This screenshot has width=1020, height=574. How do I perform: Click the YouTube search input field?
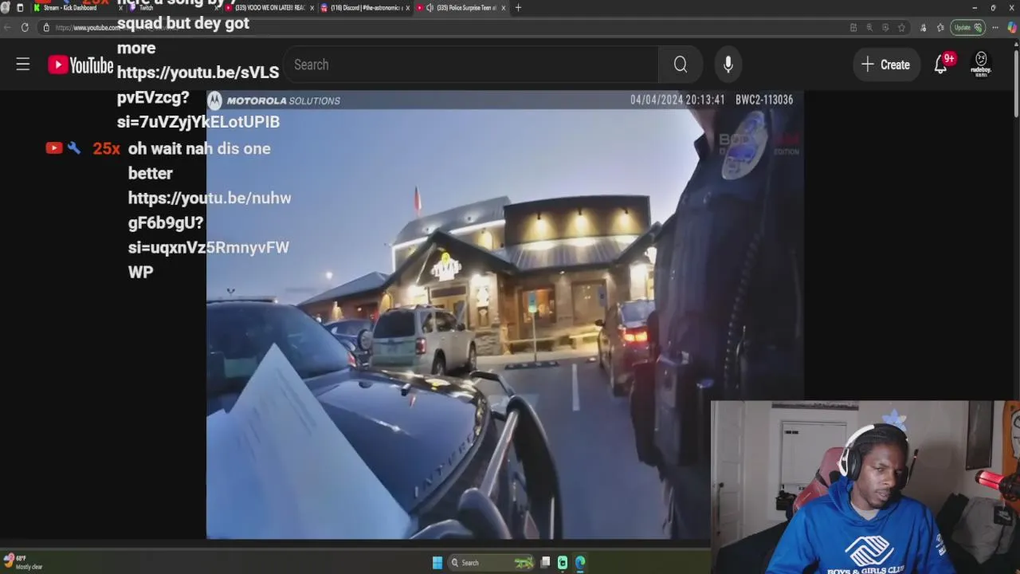point(470,65)
